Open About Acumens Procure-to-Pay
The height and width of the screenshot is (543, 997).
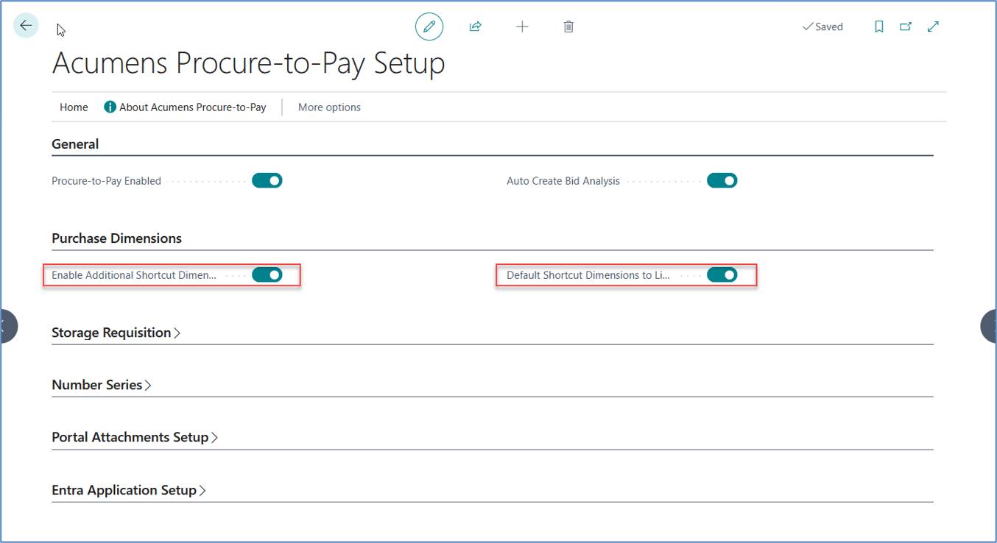[x=185, y=107]
